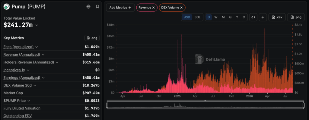Viewport: 309px width, 120px height.
Task: Remove the DEX Volume metric chip
Action: (x=181, y=8)
